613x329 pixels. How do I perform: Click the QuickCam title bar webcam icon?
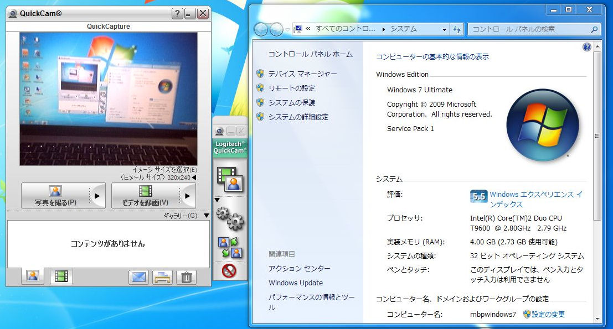(x=13, y=14)
